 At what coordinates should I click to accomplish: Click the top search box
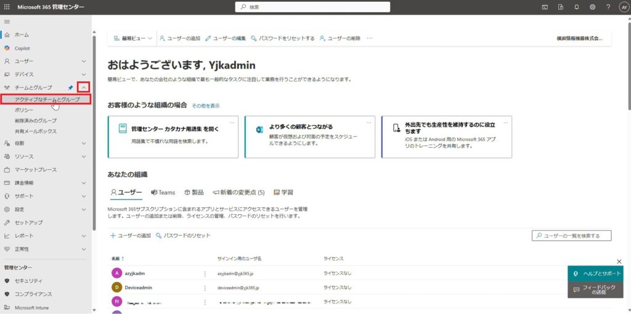[312, 7]
